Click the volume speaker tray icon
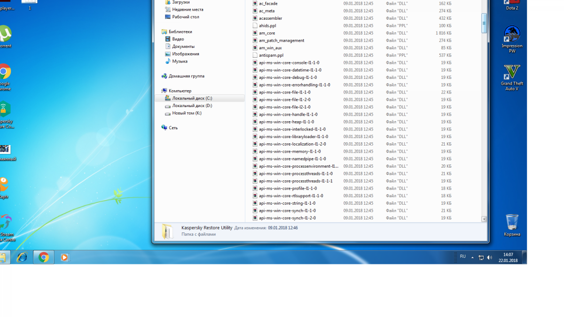This screenshot has width=564, height=317. point(490,257)
